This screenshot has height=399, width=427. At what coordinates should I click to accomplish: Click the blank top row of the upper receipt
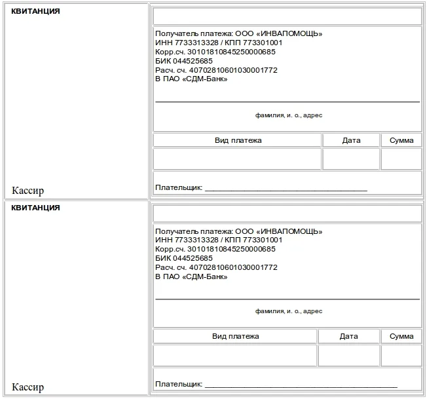(x=287, y=16)
